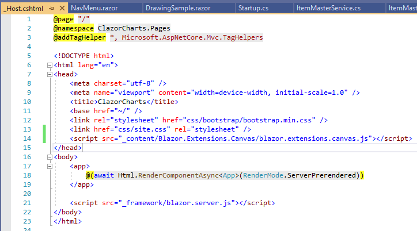Collapse the html element on line 6
This screenshot has width=417, height=231.
[x=50, y=65]
